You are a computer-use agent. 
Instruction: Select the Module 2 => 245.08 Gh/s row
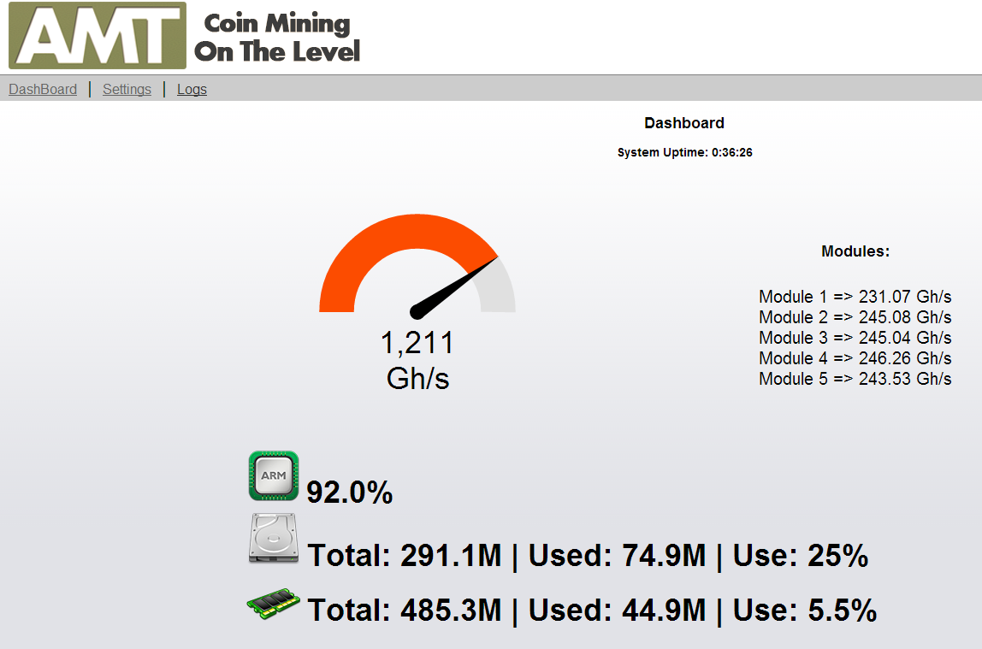[855, 317]
